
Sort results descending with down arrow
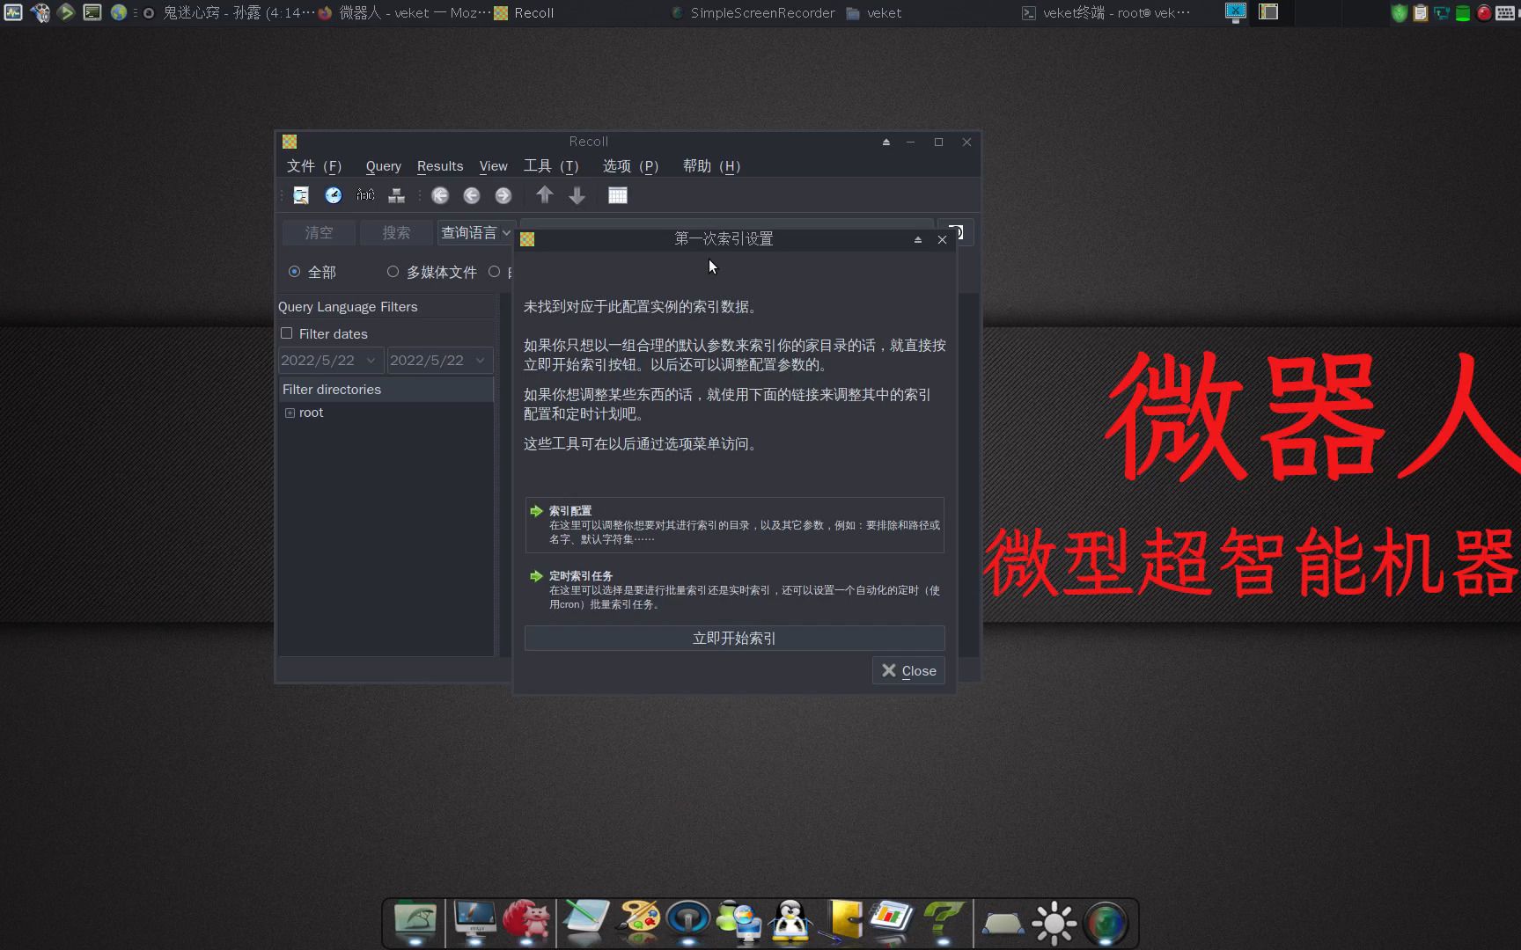[x=577, y=195]
